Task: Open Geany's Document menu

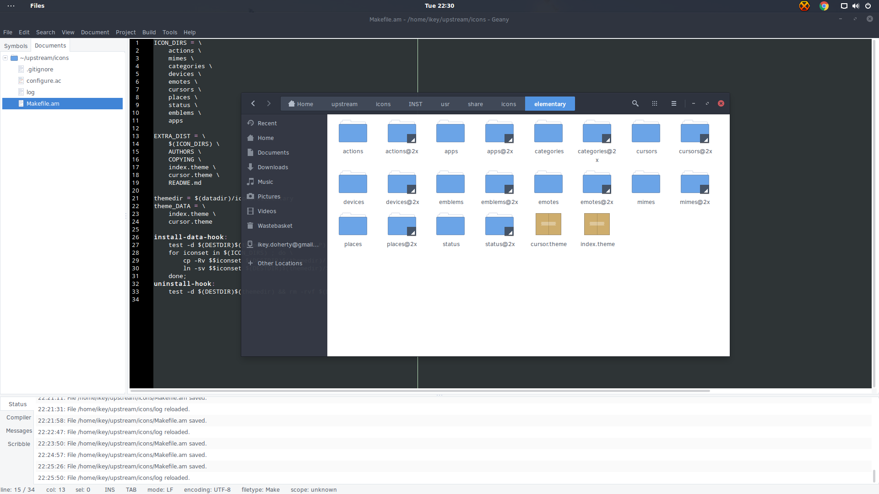Action: point(95,32)
